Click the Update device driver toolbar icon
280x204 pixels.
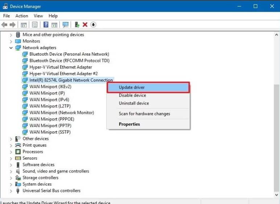click(77, 25)
